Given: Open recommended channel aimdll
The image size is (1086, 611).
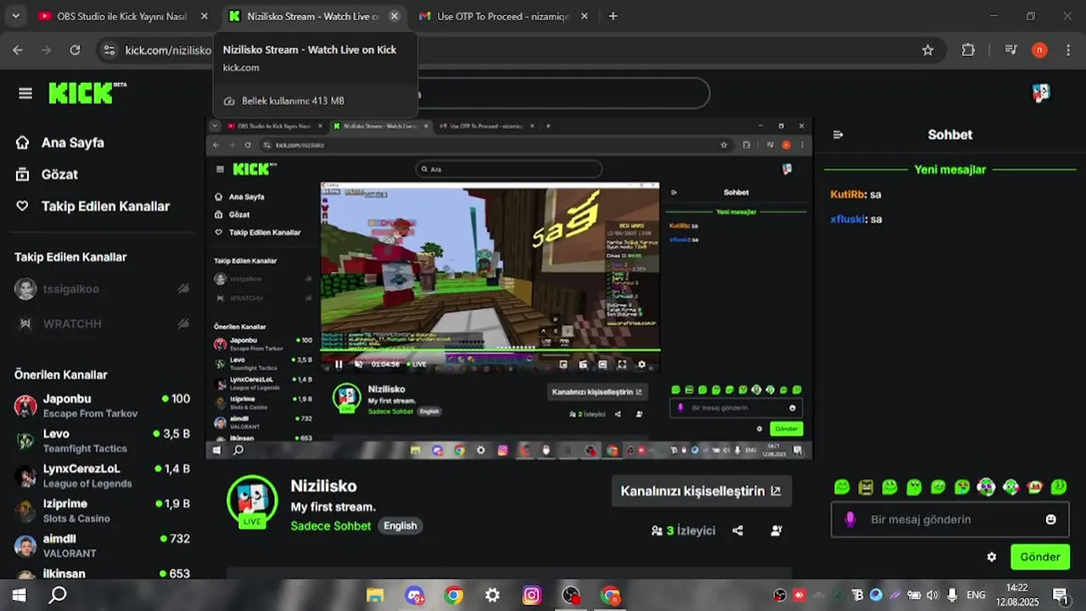Looking at the screenshot, I should pyautogui.click(x=102, y=545).
